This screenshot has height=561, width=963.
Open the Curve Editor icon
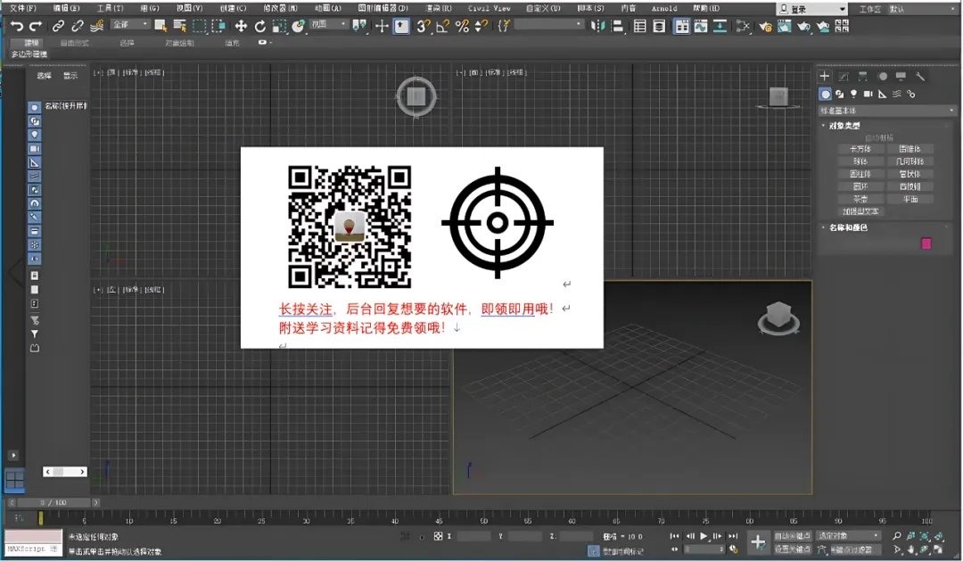tap(701, 26)
